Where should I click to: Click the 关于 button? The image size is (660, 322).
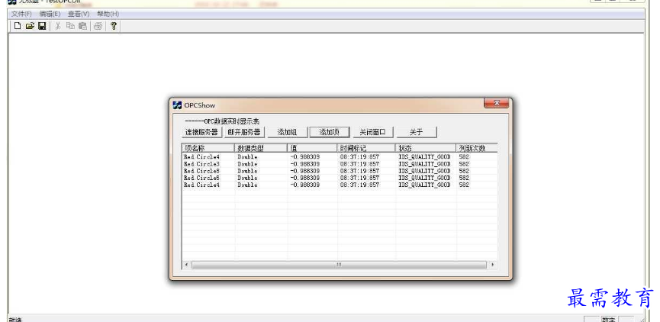point(416,132)
